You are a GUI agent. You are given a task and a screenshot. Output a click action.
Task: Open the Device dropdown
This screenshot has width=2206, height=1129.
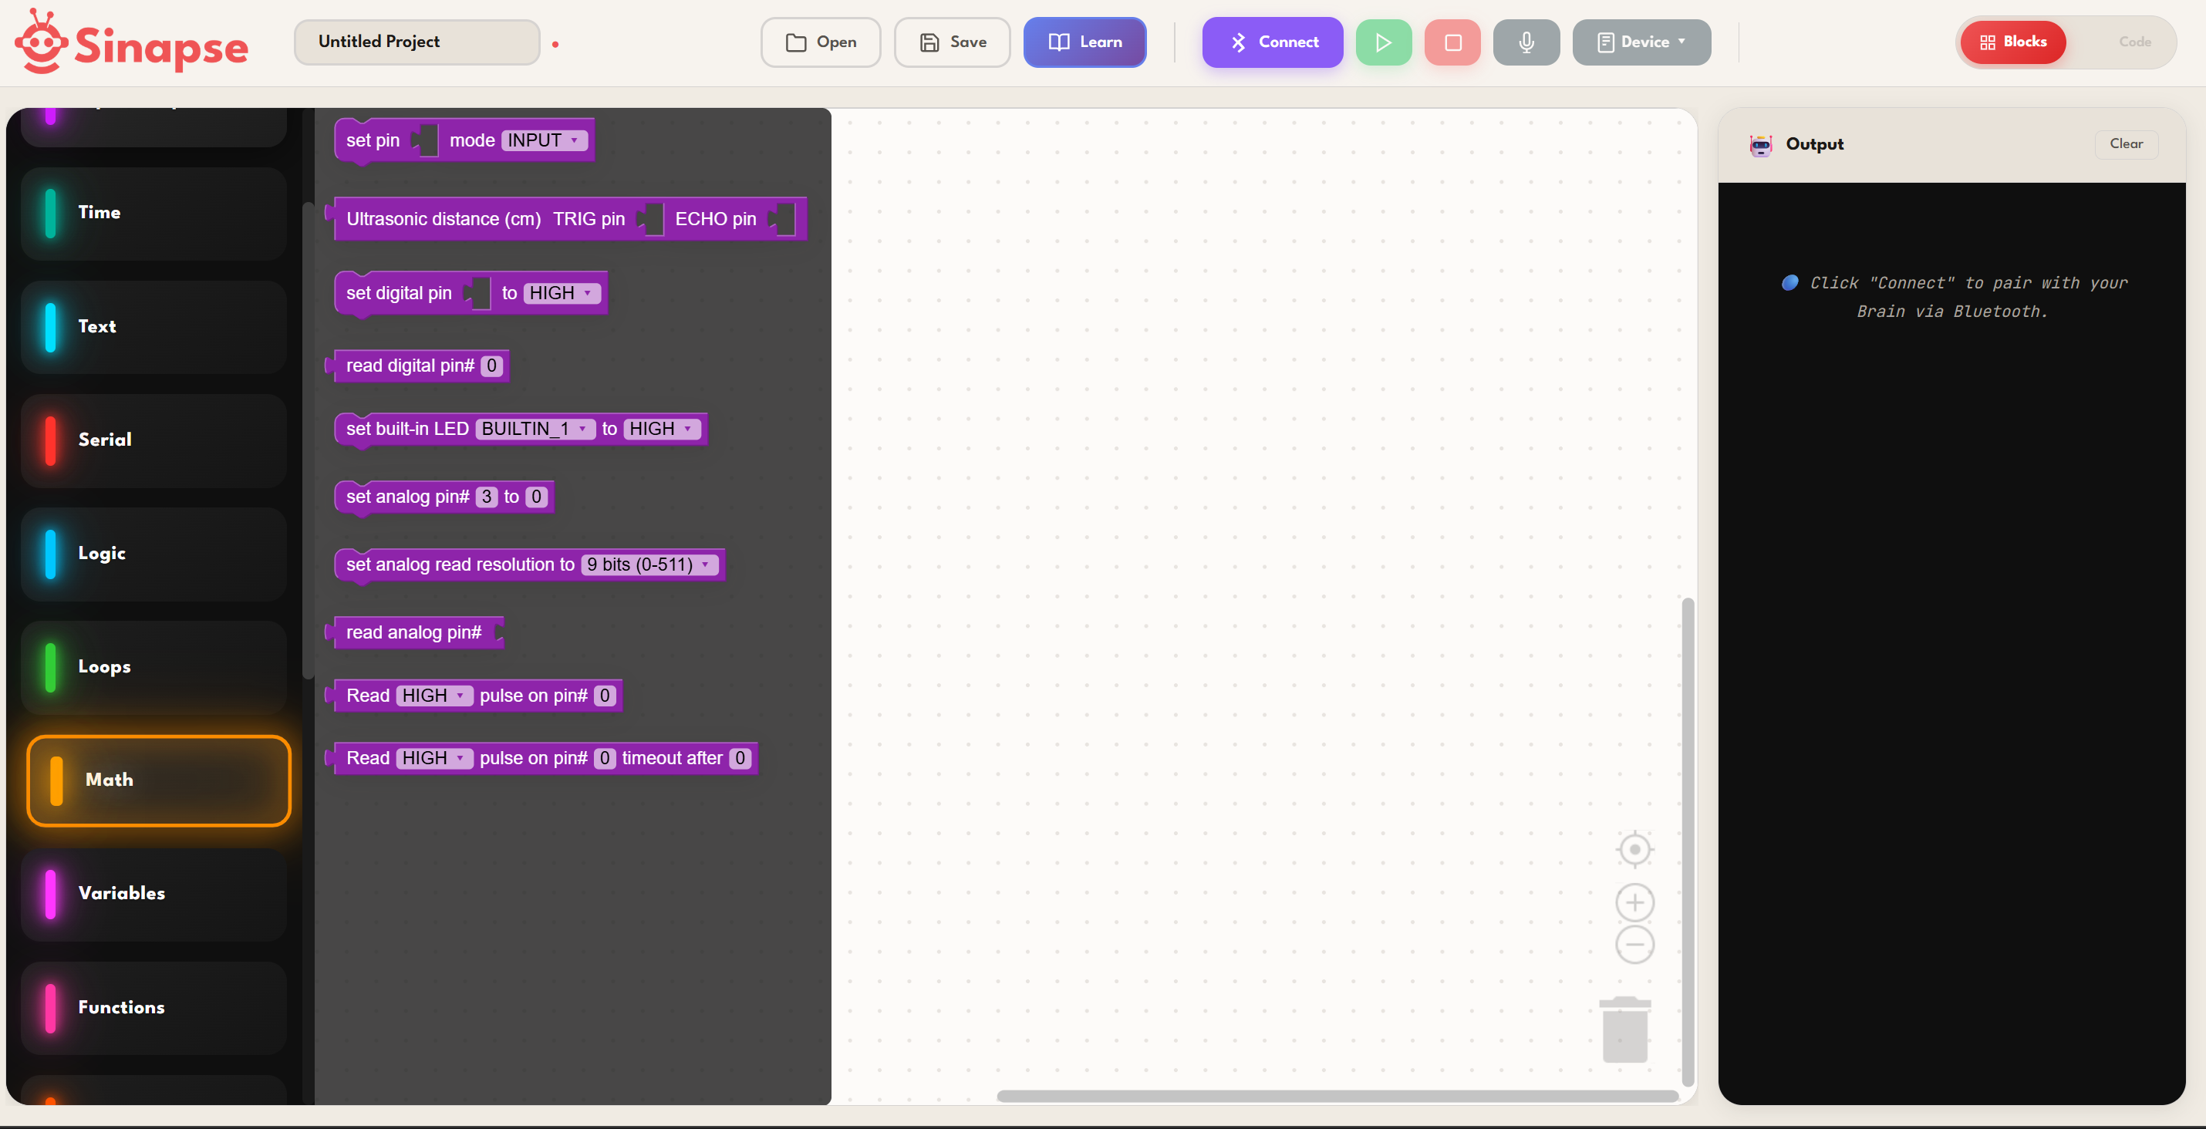[x=1640, y=42]
